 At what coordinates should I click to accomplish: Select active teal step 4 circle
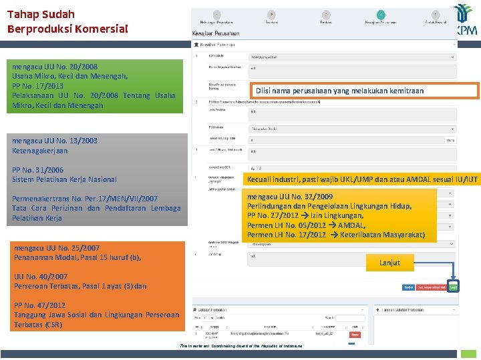click(x=381, y=15)
